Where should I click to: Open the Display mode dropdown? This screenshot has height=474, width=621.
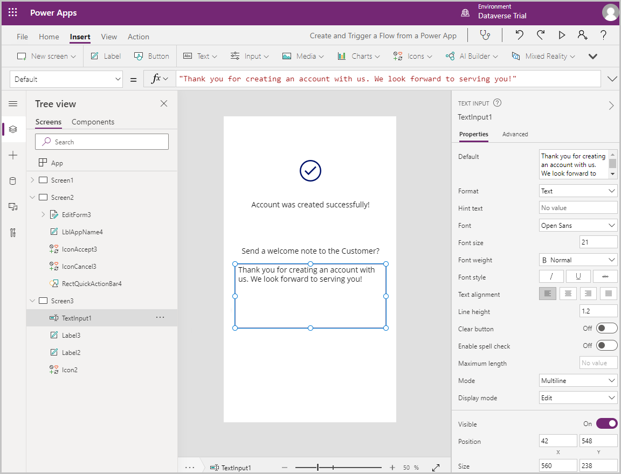coord(578,398)
